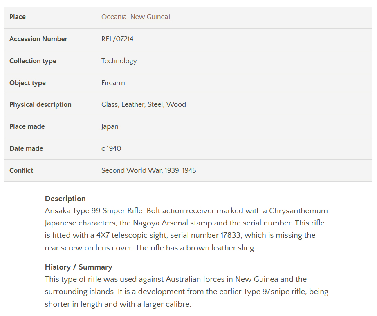
Task: Click the Physical description label
Action: 40,105
